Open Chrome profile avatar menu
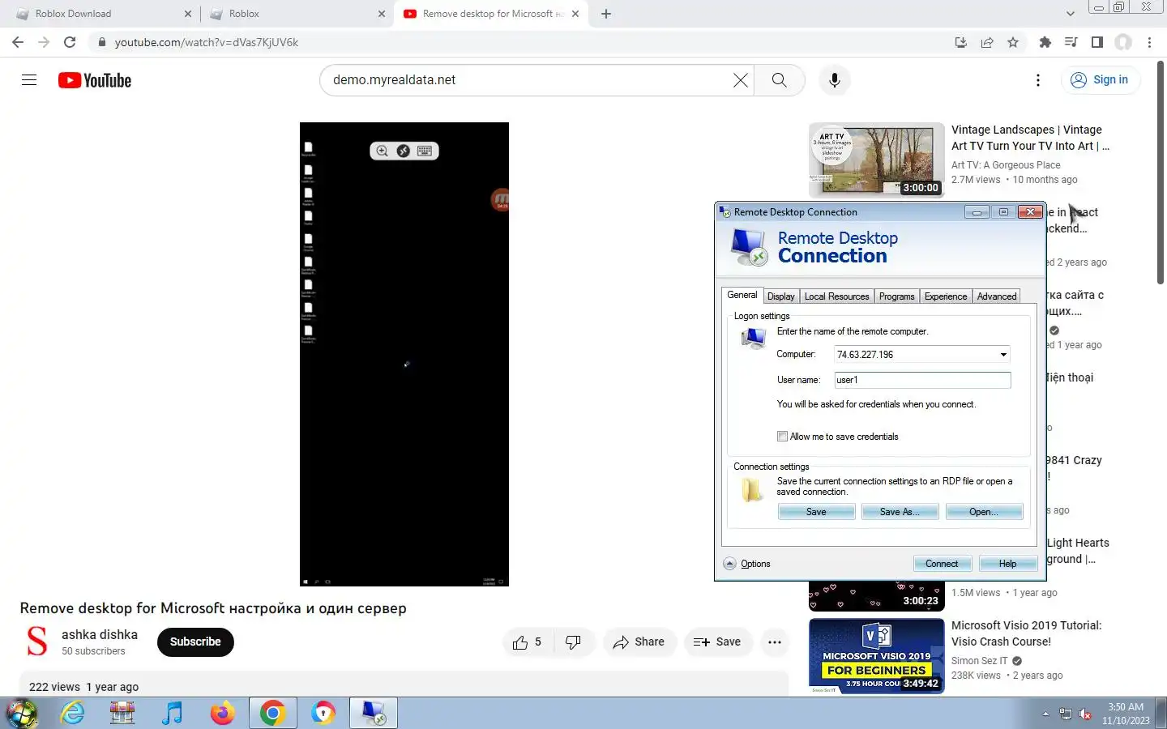The width and height of the screenshot is (1167, 729). [x=1123, y=42]
